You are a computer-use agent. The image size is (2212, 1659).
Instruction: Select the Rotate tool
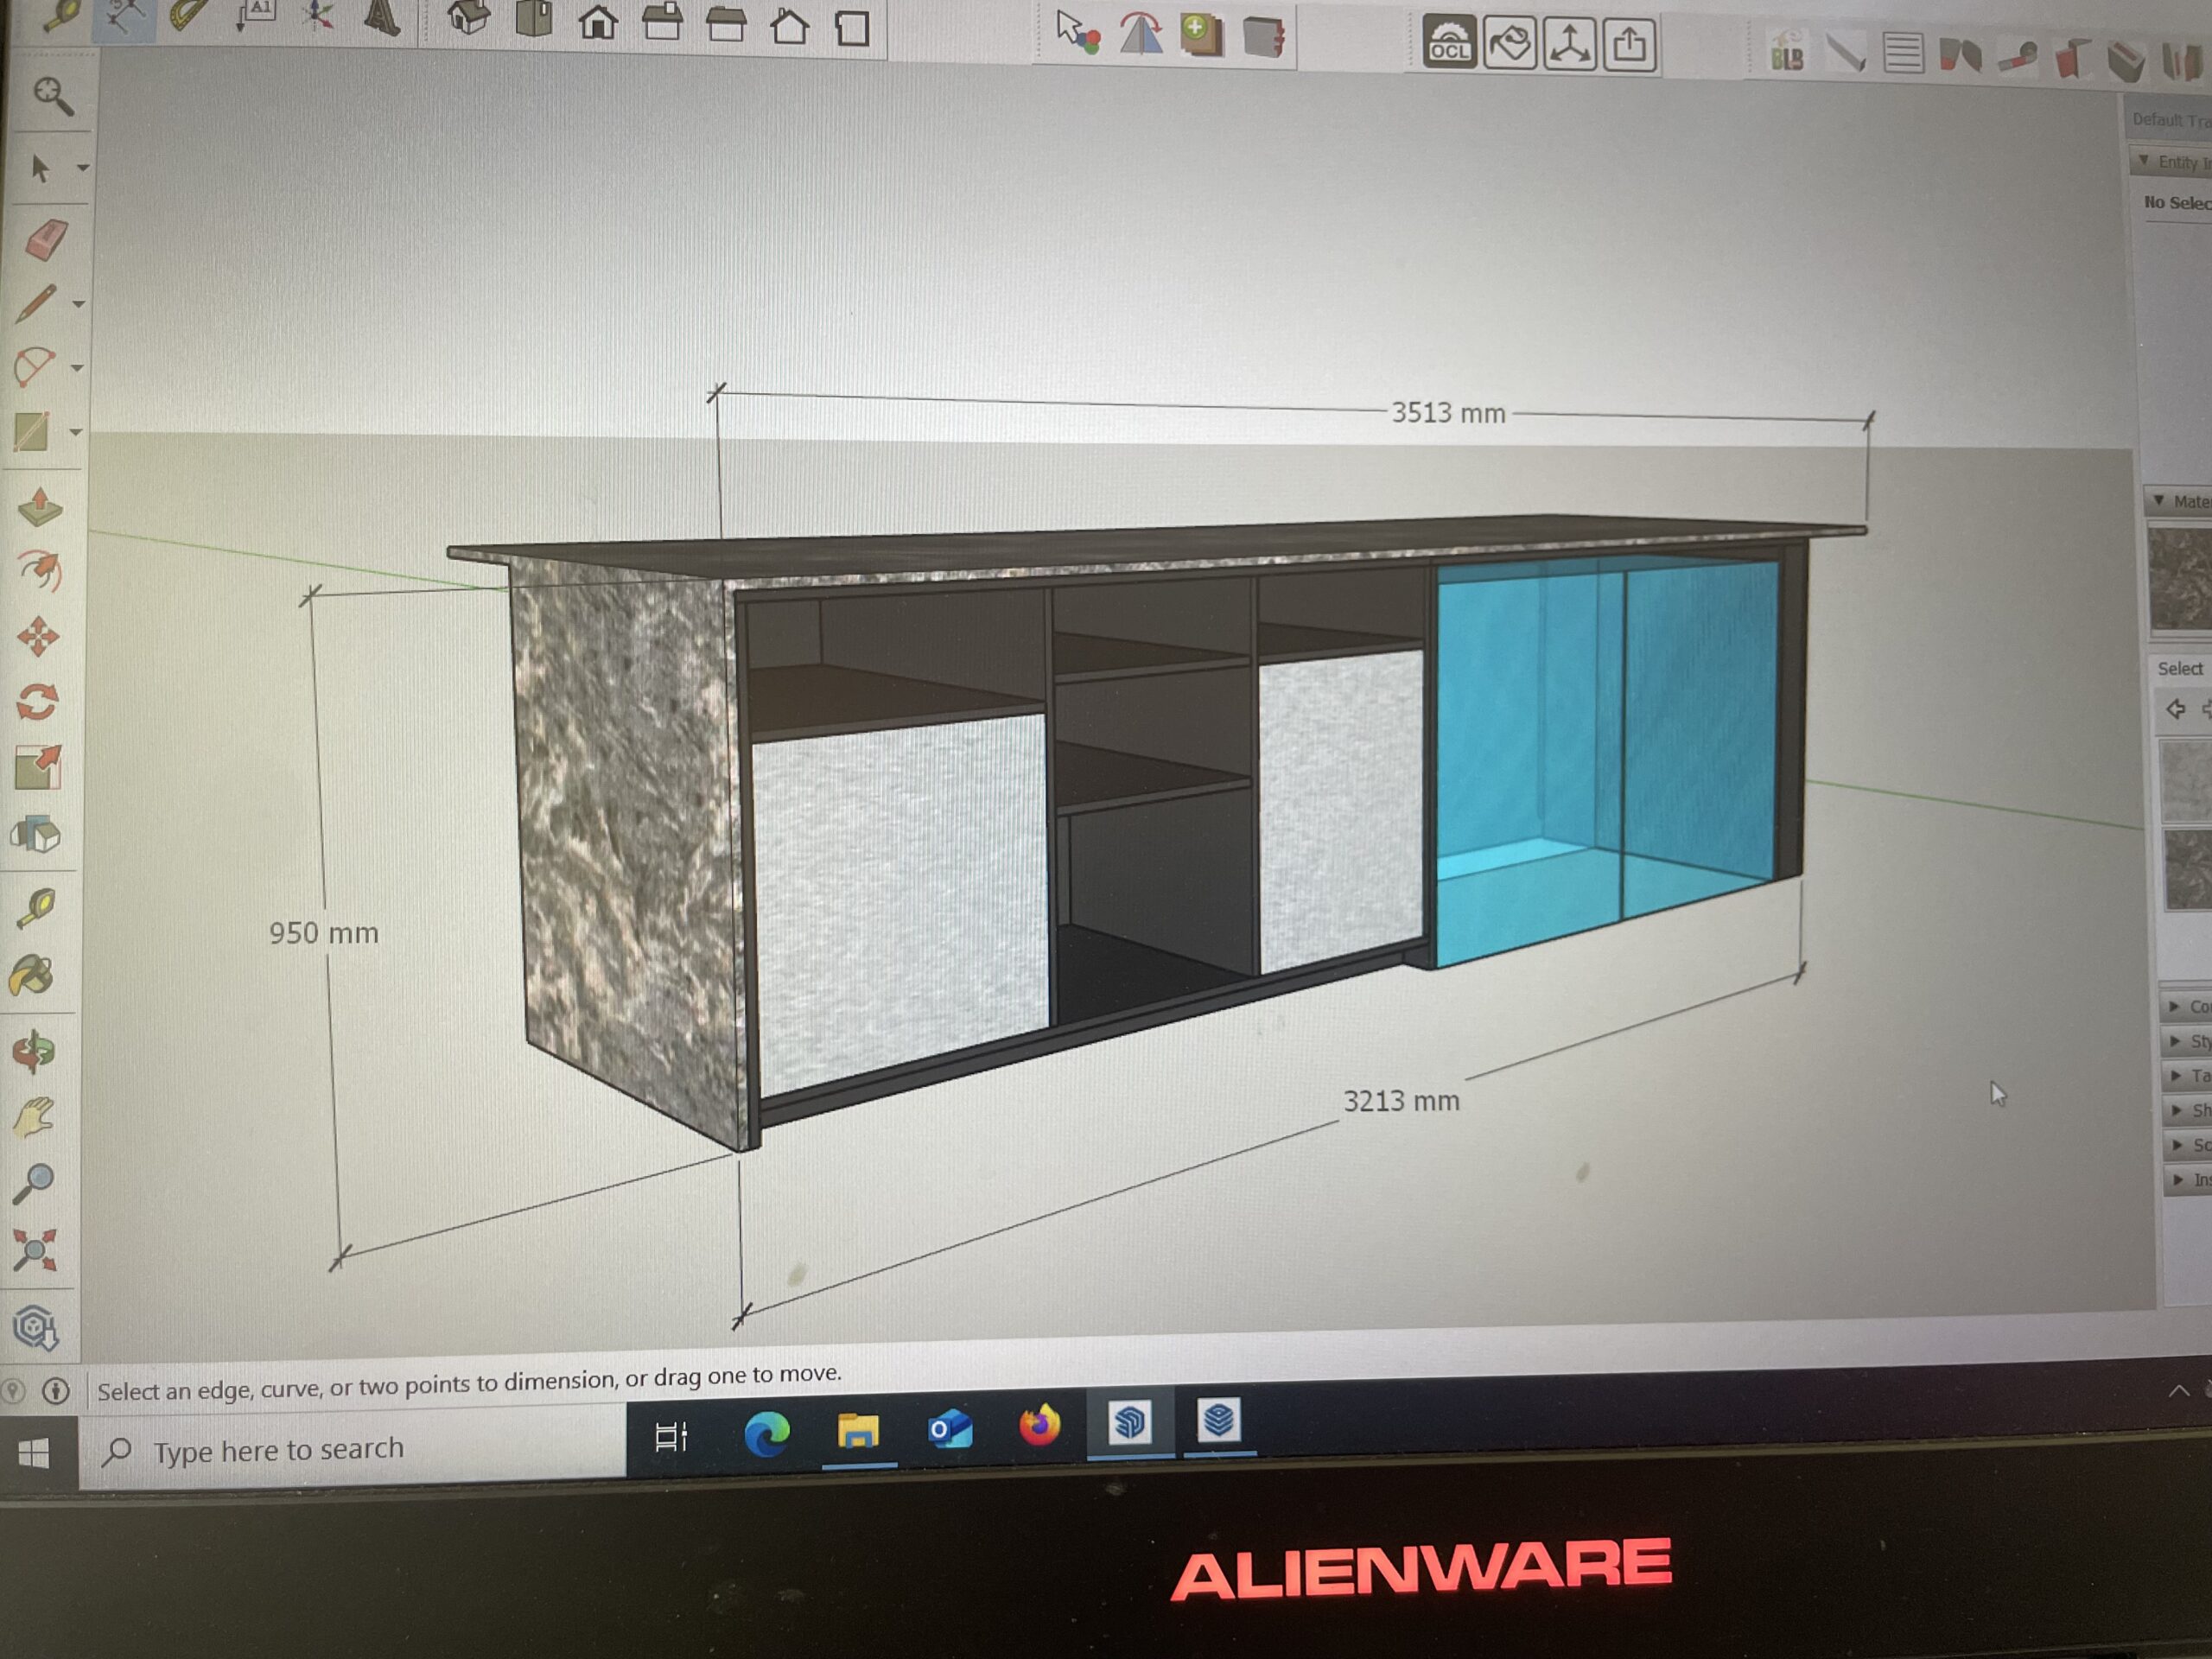click(38, 702)
